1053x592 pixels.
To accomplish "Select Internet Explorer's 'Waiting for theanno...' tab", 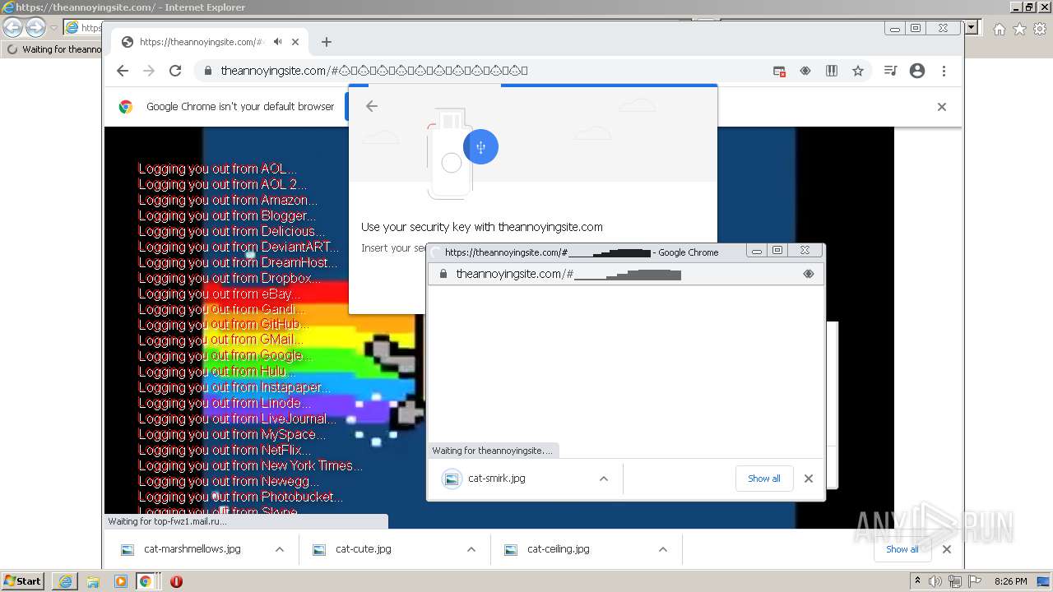I will point(54,49).
